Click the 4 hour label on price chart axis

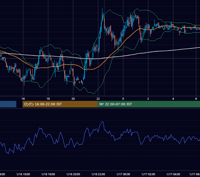click(173, 99)
